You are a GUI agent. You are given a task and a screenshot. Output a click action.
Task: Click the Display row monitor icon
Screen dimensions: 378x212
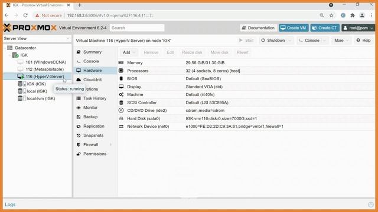[x=121, y=87]
